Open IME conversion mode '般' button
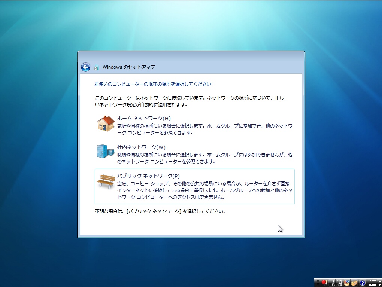 (339, 283)
